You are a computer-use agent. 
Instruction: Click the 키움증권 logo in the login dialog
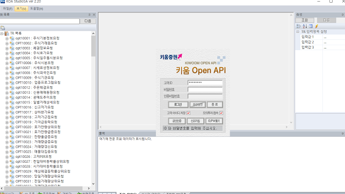tap(171, 57)
